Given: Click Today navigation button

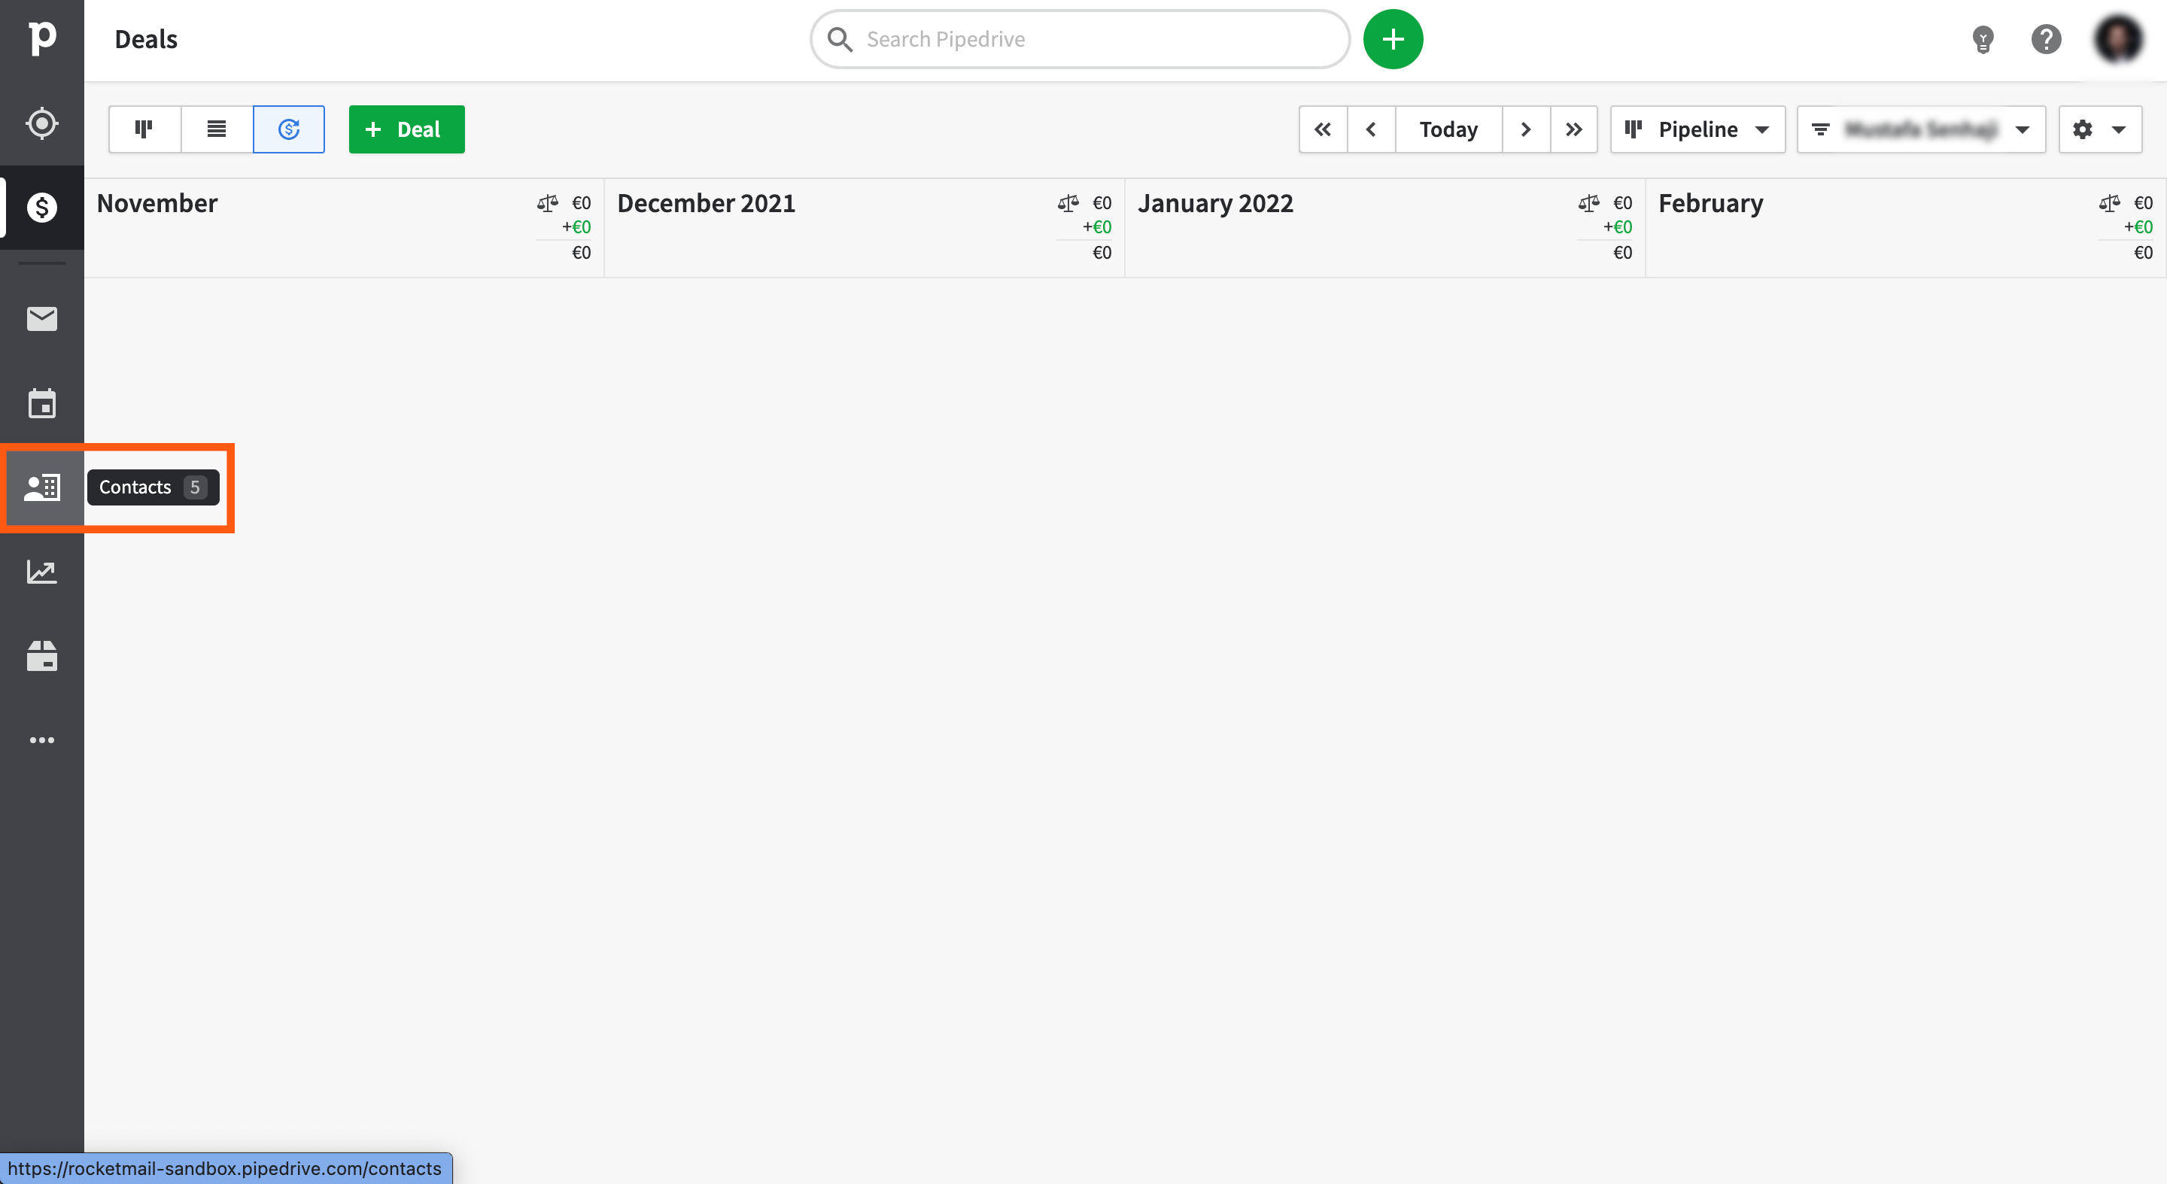Looking at the screenshot, I should [x=1448, y=129].
